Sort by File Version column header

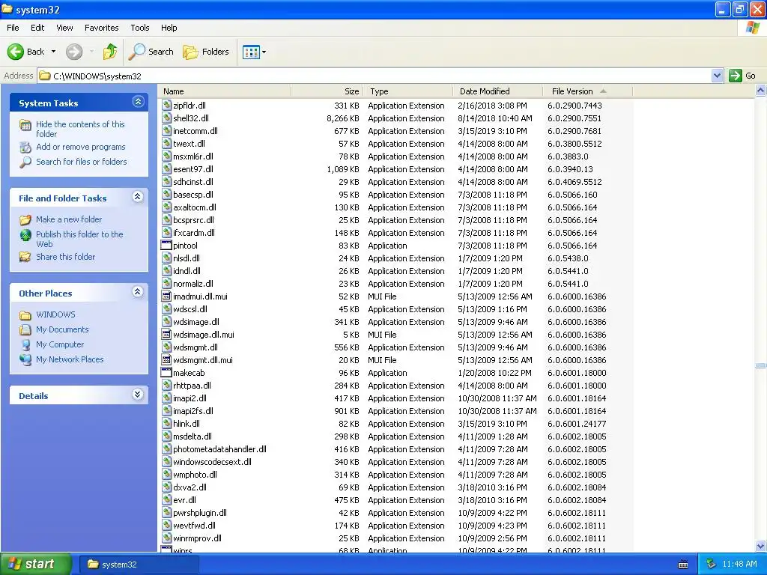[x=587, y=91]
